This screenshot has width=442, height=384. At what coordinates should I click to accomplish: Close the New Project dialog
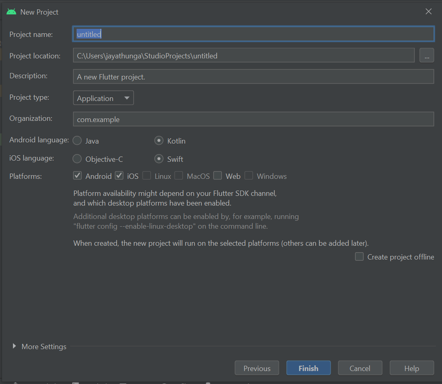pos(428,12)
